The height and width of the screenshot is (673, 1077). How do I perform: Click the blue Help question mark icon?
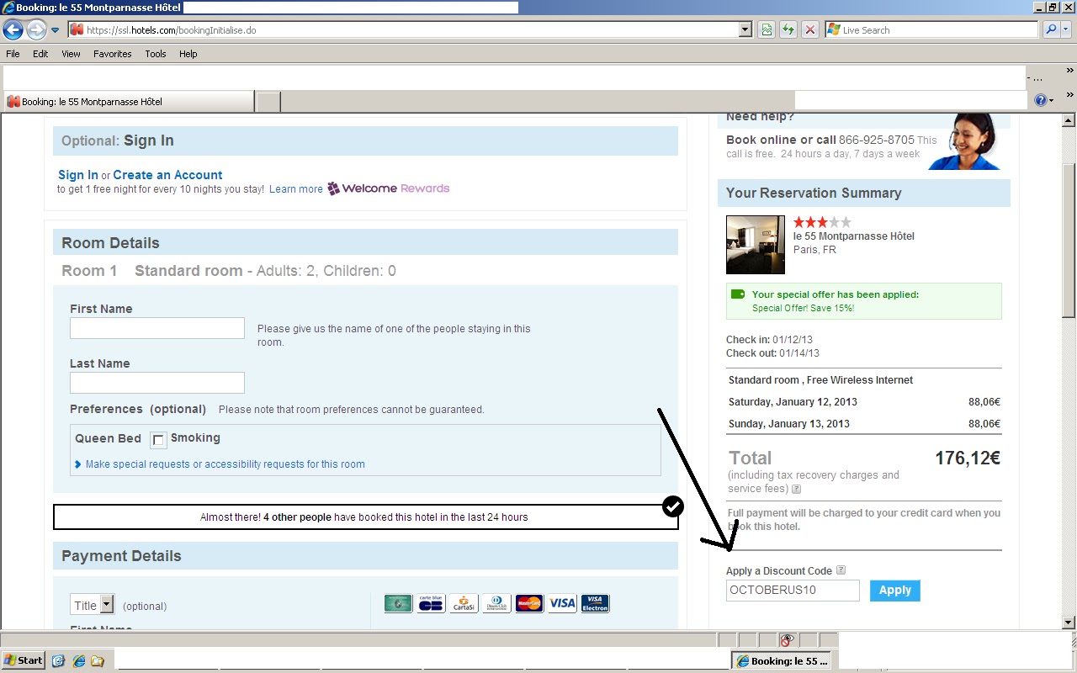click(1041, 101)
